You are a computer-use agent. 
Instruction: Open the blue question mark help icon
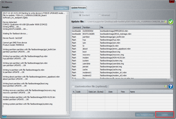(171, 86)
